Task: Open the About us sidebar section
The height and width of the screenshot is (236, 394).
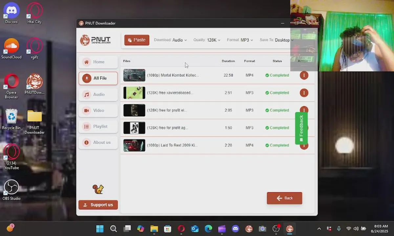Action: (98, 143)
